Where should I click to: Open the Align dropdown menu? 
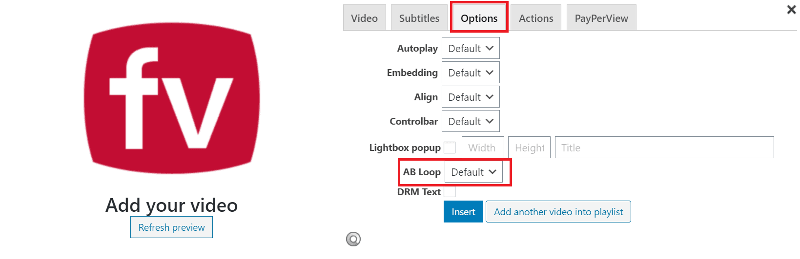click(471, 97)
